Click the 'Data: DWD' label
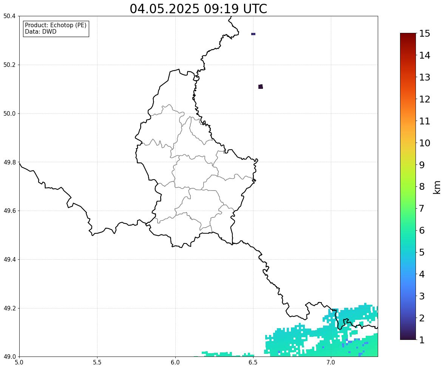Image resolution: width=445 pixels, height=369 pixels. (x=40, y=31)
